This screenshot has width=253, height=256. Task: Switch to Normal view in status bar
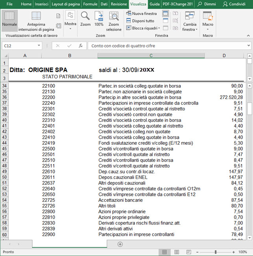point(164,252)
